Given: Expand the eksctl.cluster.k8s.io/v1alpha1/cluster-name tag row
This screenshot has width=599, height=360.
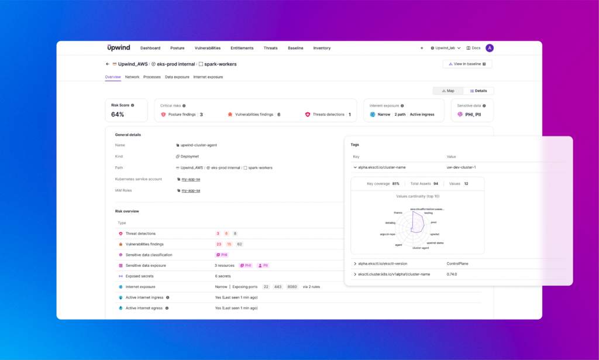Looking at the screenshot, I should coord(355,275).
